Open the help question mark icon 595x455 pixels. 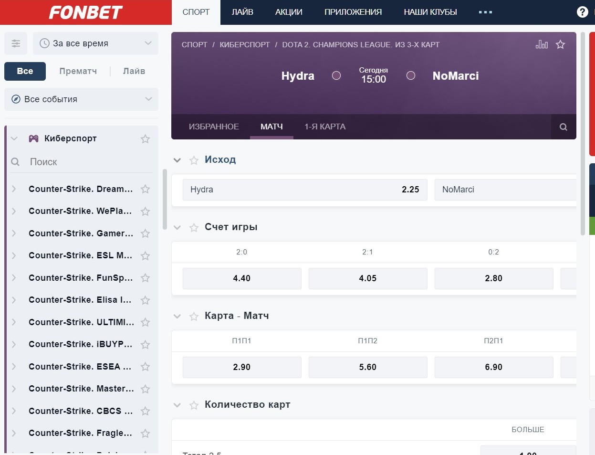(582, 12)
